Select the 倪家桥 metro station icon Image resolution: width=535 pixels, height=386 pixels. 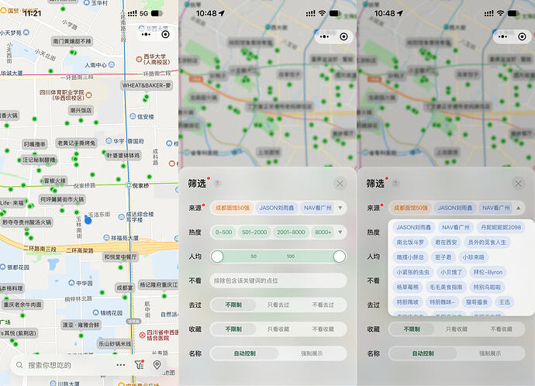point(129,185)
